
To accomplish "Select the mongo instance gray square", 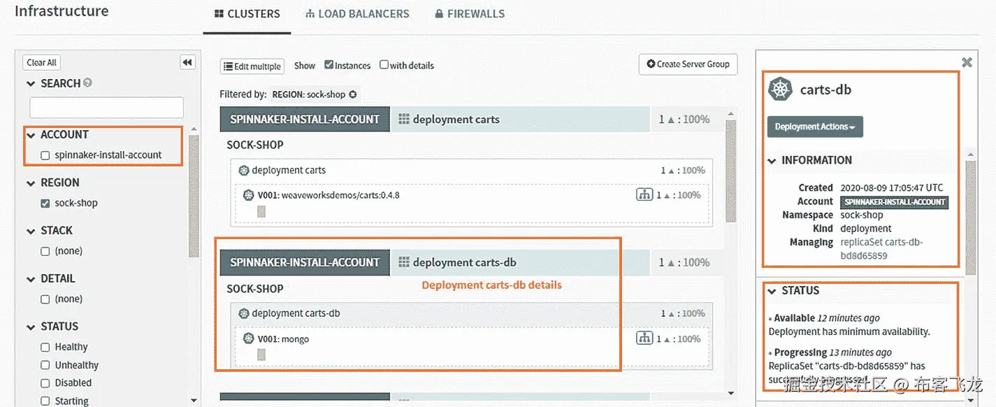I will click(261, 355).
